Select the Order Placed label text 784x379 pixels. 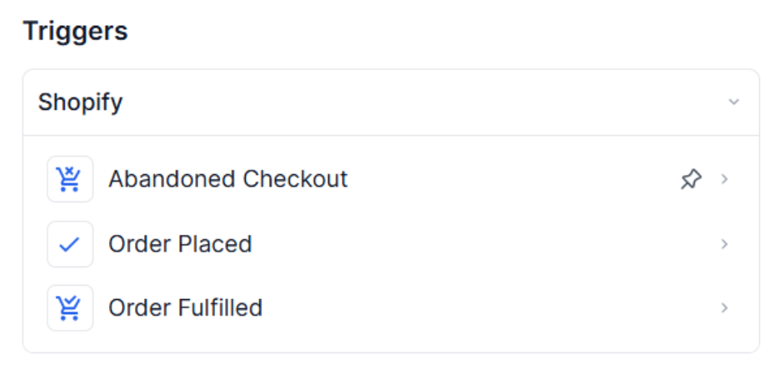click(180, 244)
